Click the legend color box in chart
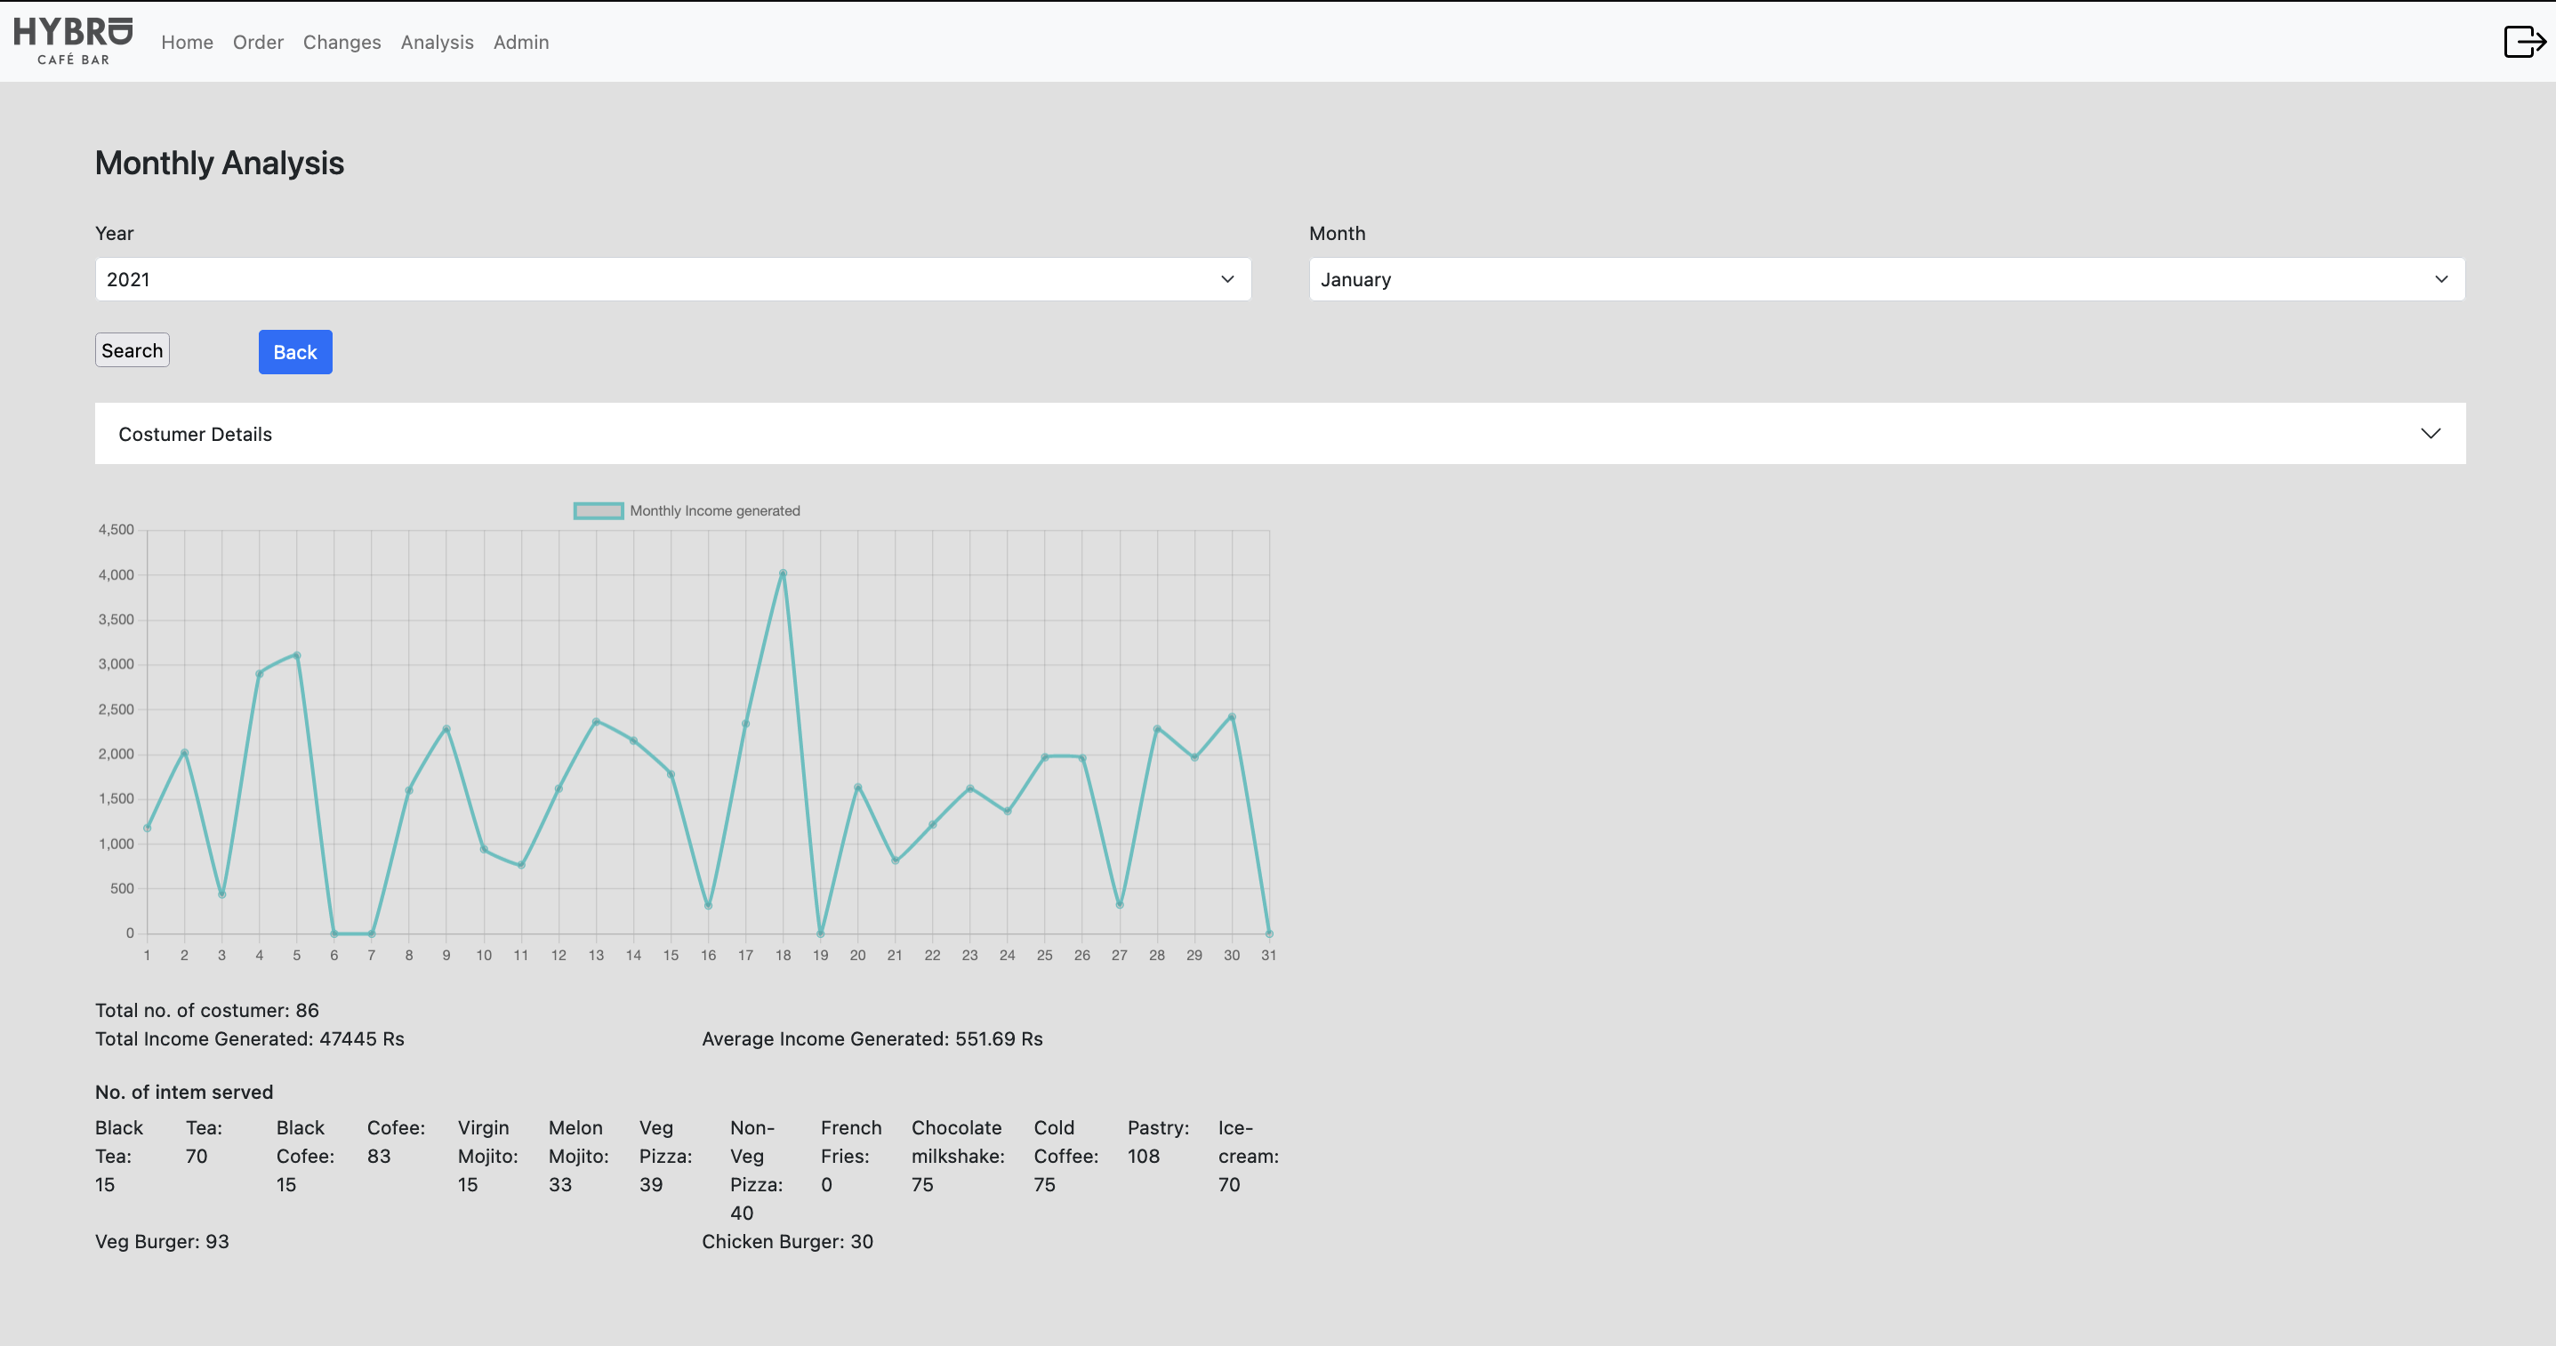Screen dimensions: 2556x1346 tap(599, 511)
